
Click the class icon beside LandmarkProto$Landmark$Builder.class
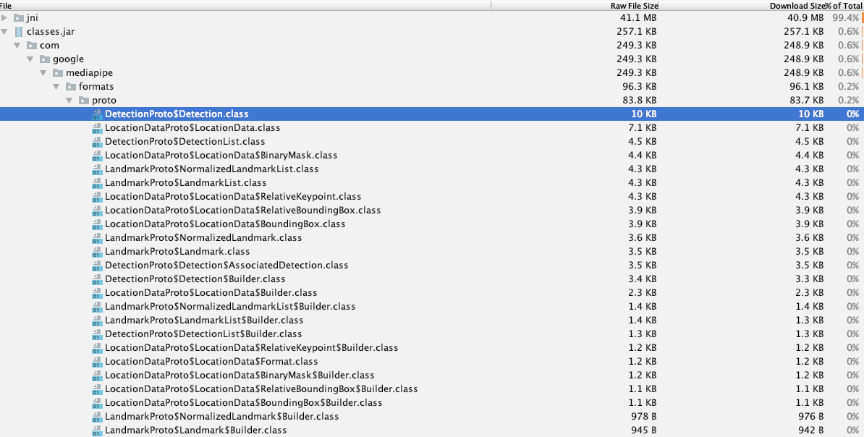96,430
